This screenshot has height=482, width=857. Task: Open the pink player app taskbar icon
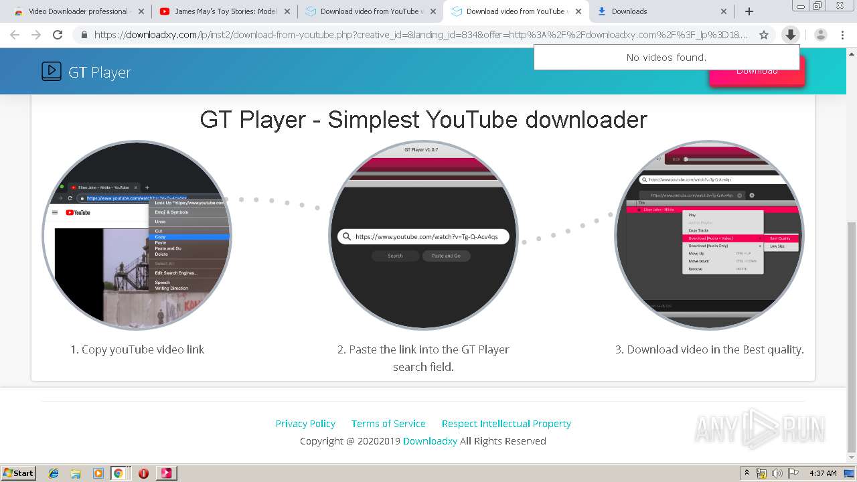166,473
